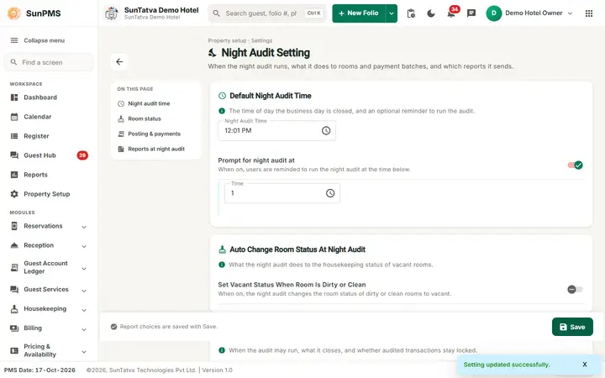
Task: Open the chat messages icon
Action: point(471,13)
